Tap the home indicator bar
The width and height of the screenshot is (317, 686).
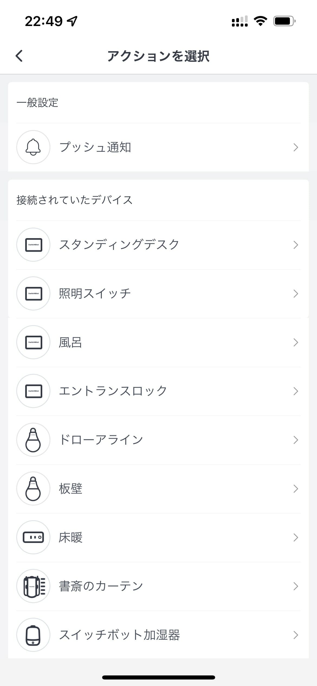158,677
